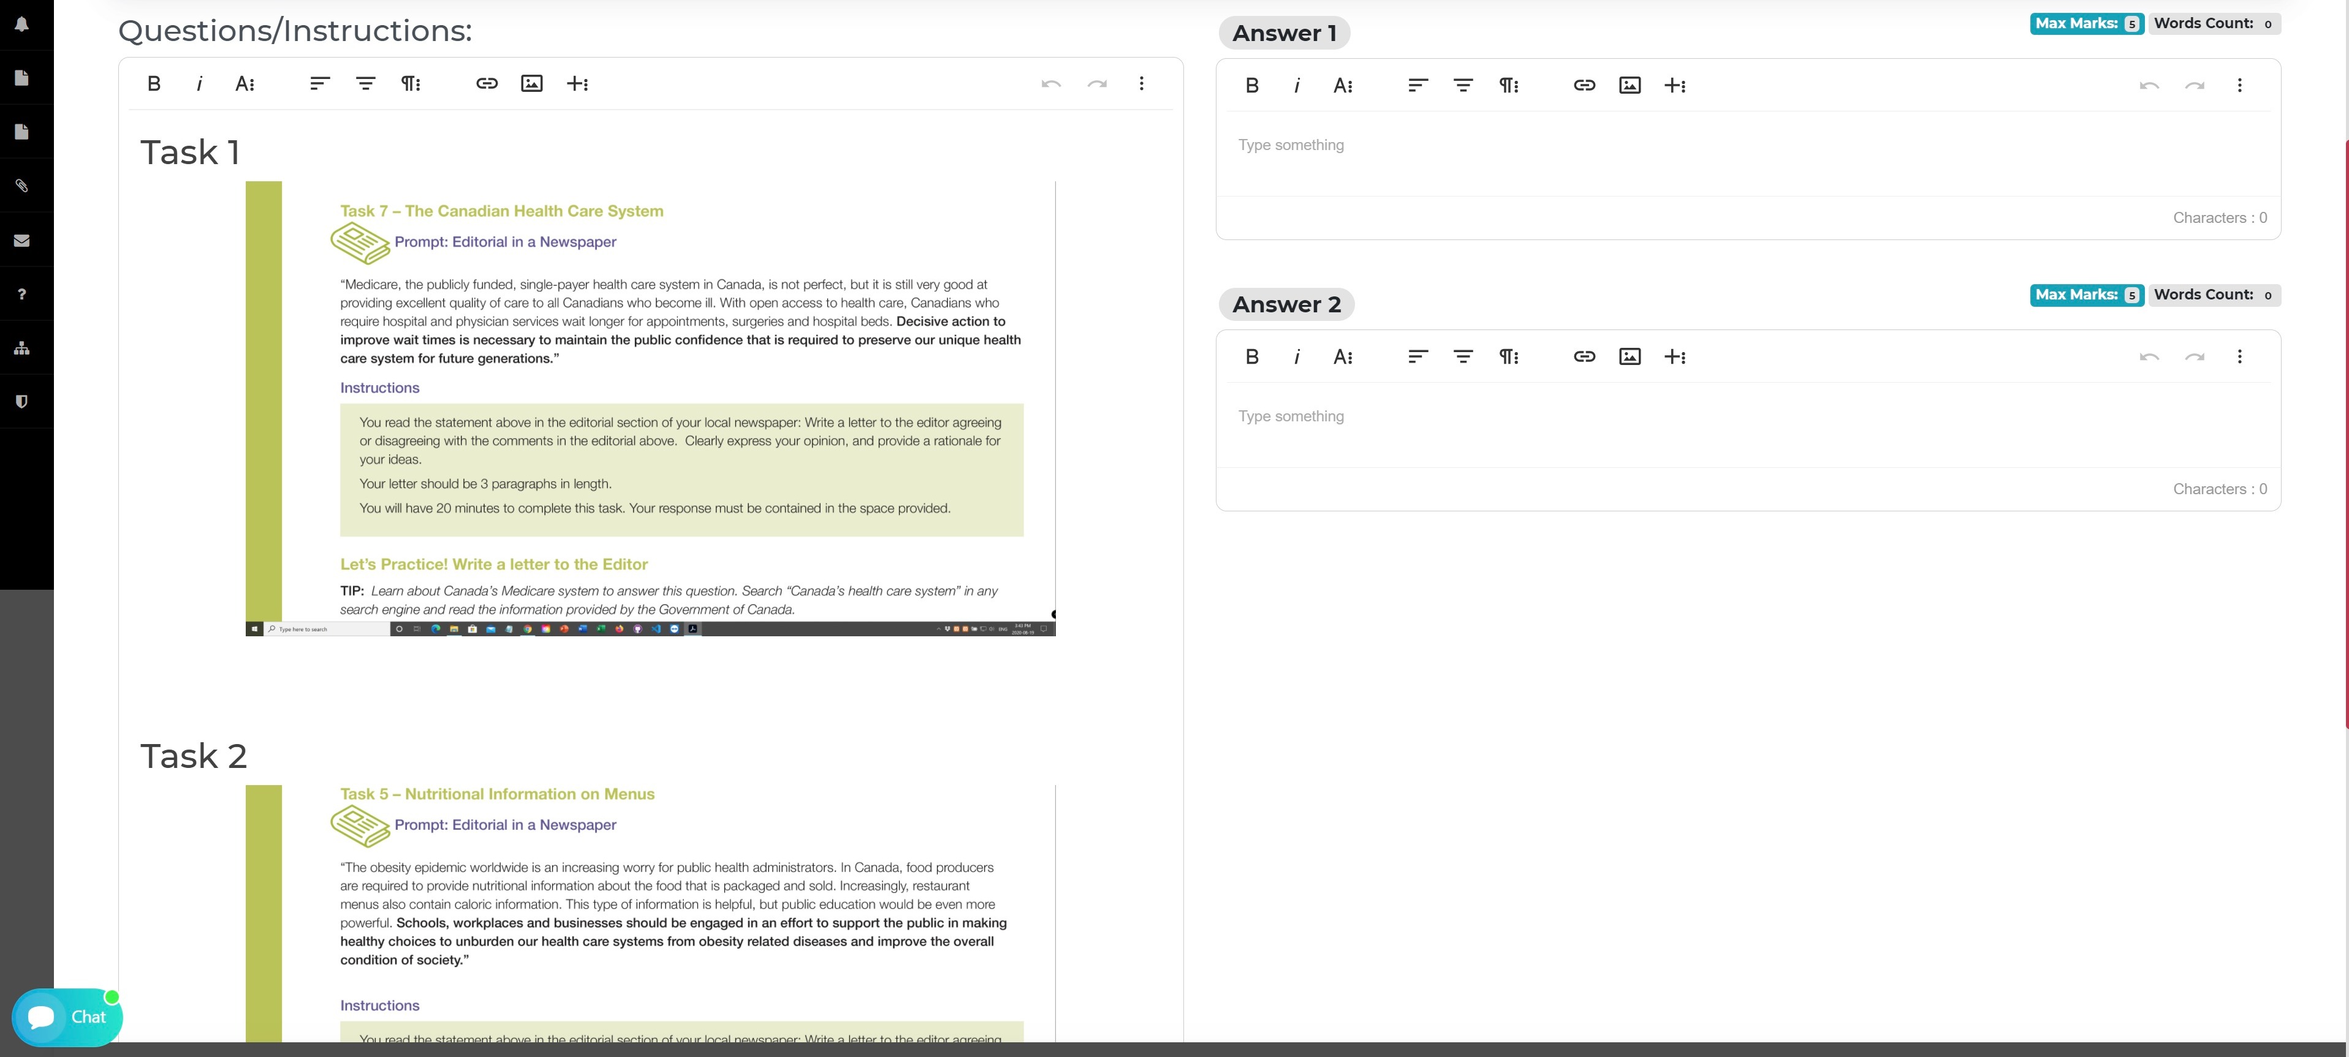Toggle bold formatting in Answer 1 toolbar
Viewport: 2349px width, 1057px height.
click(1252, 85)
